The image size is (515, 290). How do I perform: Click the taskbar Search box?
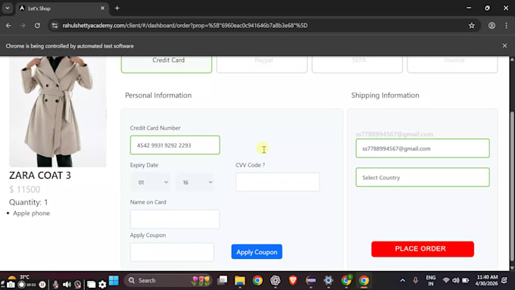pyautogui.click(x=168, y=280)
